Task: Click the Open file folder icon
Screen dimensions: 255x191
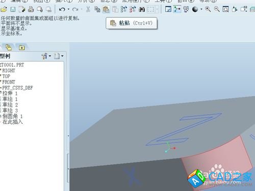Action: click(4, 9)
